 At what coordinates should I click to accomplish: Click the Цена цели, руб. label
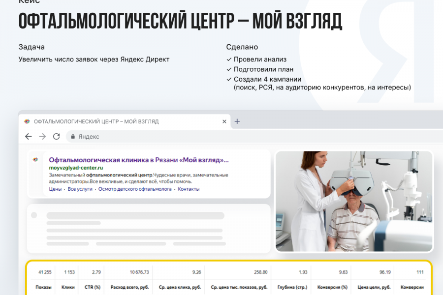point(374,287)
